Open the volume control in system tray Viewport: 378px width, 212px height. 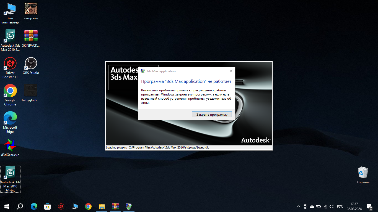(x=332, y=206)
